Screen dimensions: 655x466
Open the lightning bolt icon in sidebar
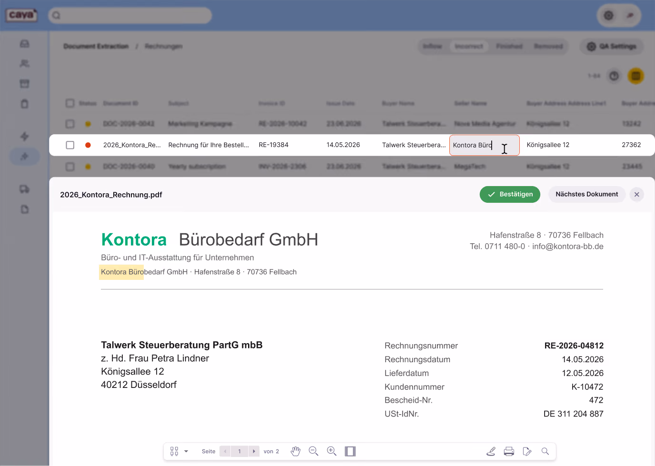(x=25, y=137)
